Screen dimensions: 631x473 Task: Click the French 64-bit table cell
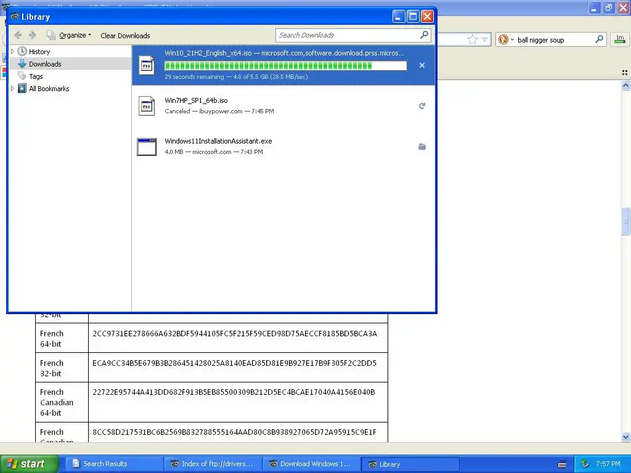coord(62,338)
